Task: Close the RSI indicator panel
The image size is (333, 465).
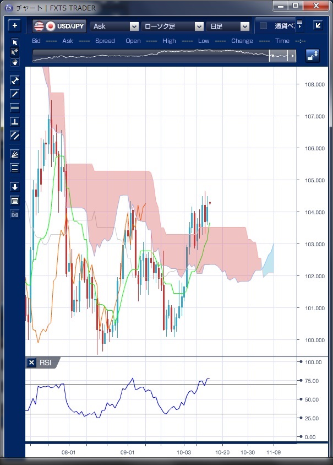Action: (x=31, y=363)
